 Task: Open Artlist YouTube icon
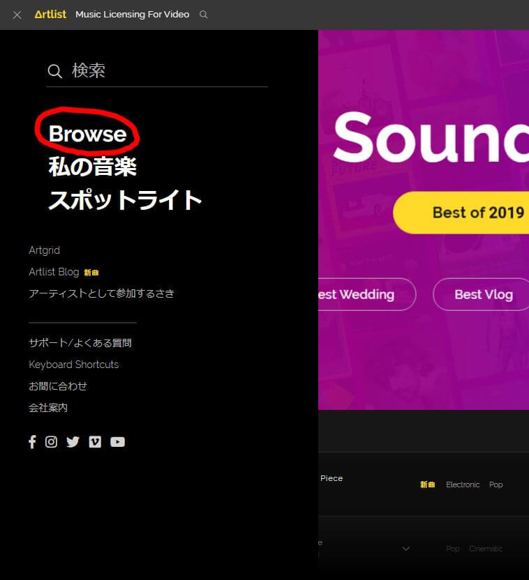[x=117, y=442]
